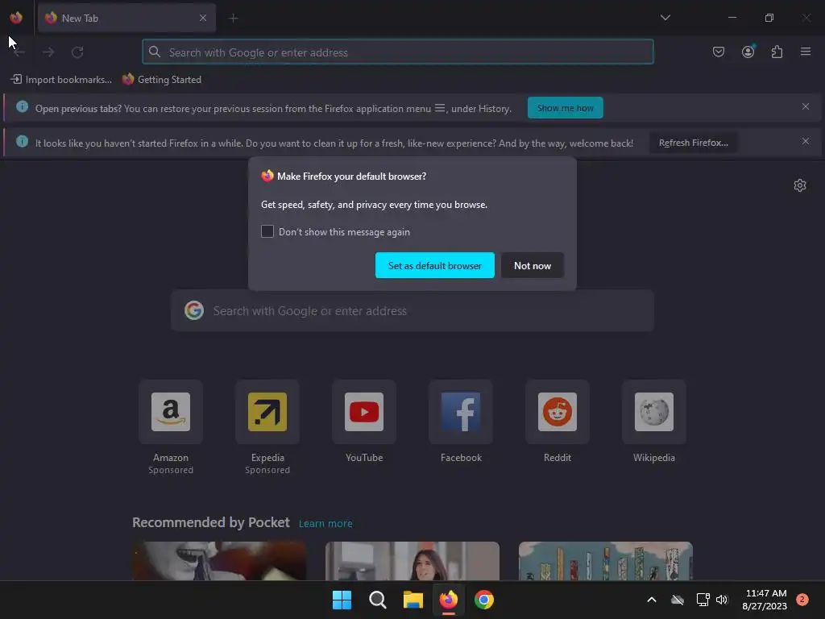The height and width of the screenshot is (619, 825).
Task: Open the first Pocket story thumbnail
Action: click(x=219, y=561)
